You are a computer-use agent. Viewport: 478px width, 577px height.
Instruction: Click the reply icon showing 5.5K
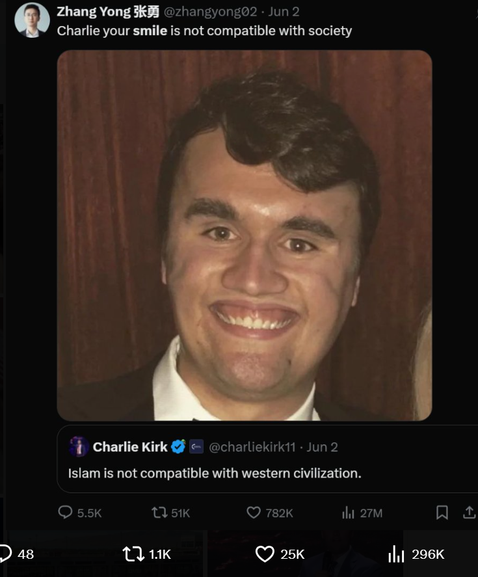pos(65,513)
